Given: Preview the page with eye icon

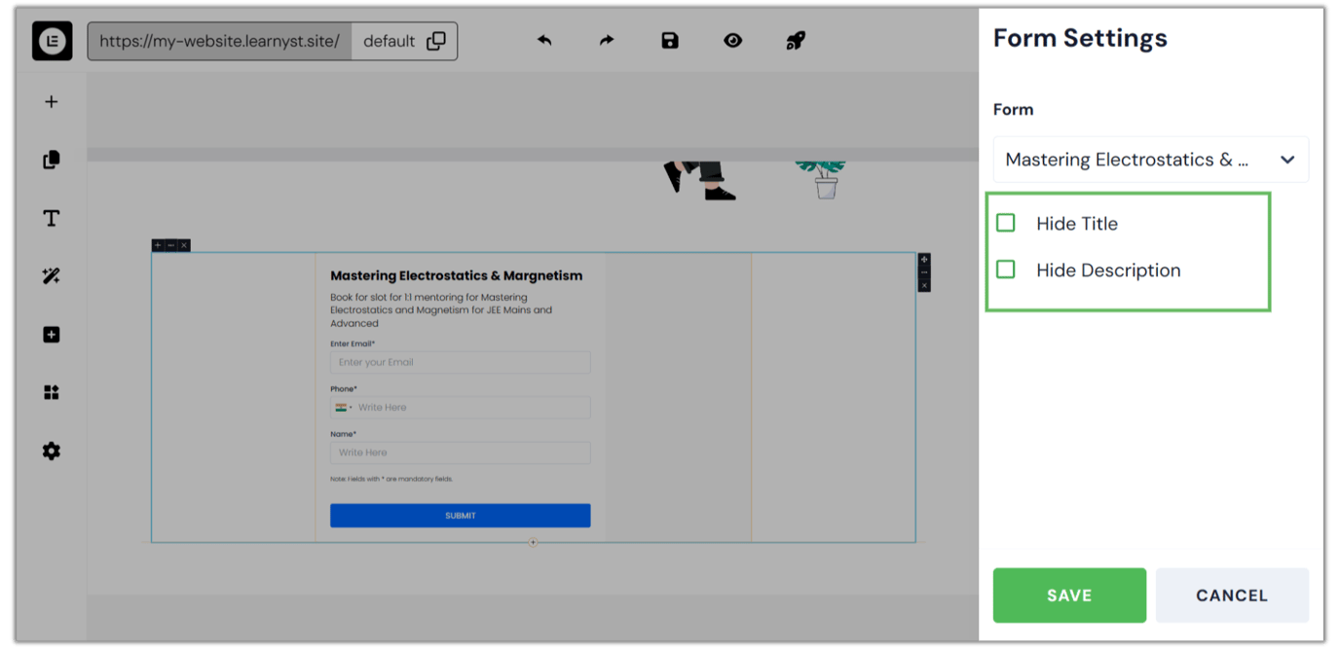Looking at the screenshot, I should (x=732, y=41).
